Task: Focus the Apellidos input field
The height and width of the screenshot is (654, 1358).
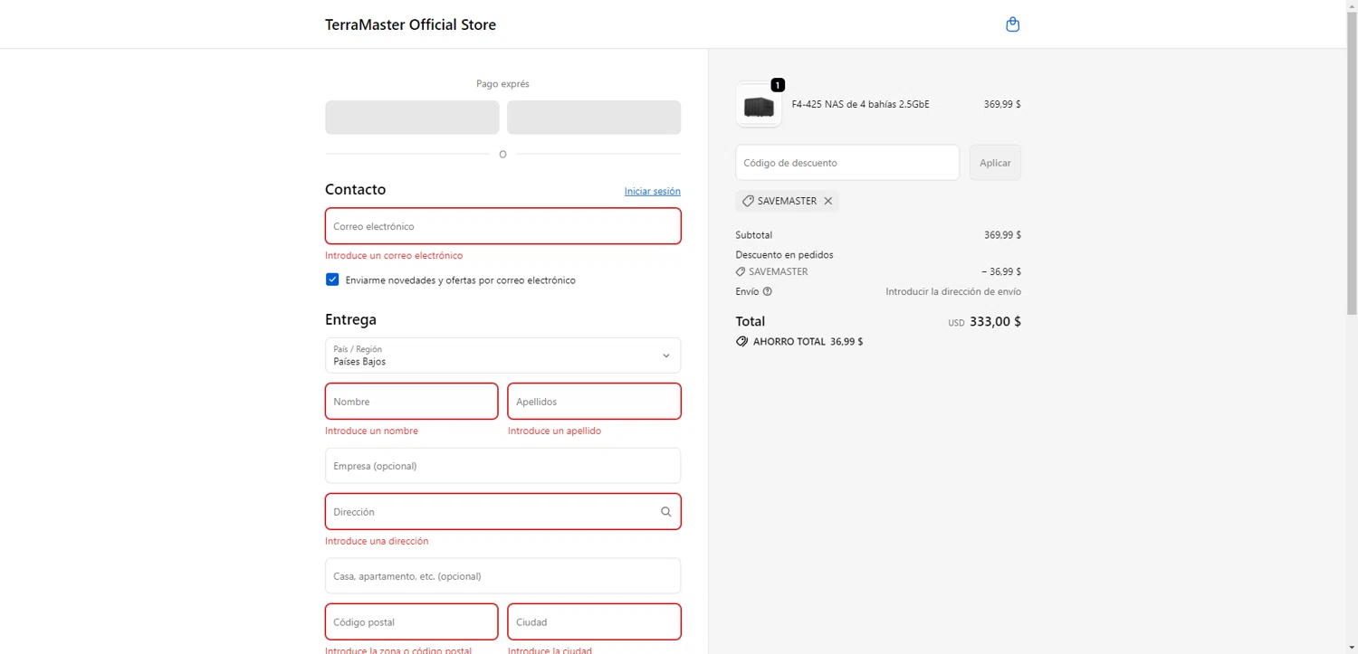Action: click(x=594, y=402)
